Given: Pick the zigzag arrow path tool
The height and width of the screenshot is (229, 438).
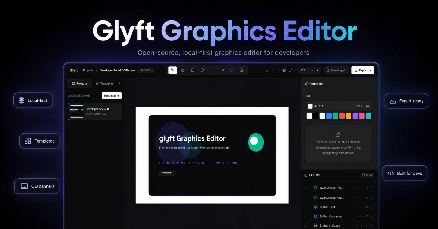Looking at the screenshot, I should click(222, 70).
